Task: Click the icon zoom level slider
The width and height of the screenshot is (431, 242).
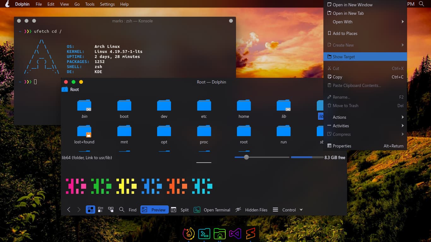Action: pyautogui.click(x=246, y=157)
